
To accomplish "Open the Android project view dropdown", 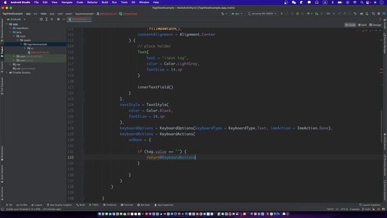I will pyautogui.click(x=16, y=19).
